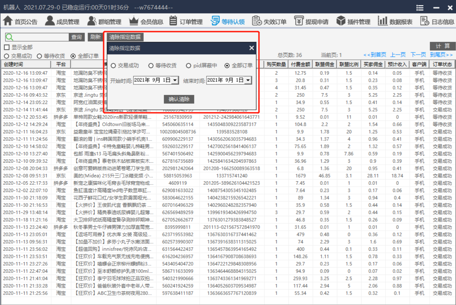
Task: Select 等待收货 radio below search bar
Action: 39,56
